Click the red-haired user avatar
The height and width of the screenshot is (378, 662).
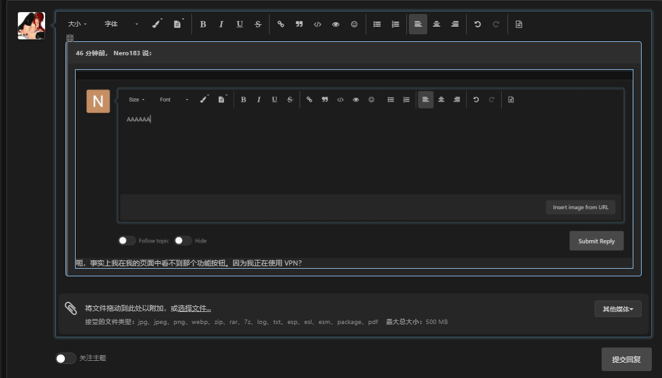pyautogui.click(x=31, y=26)
